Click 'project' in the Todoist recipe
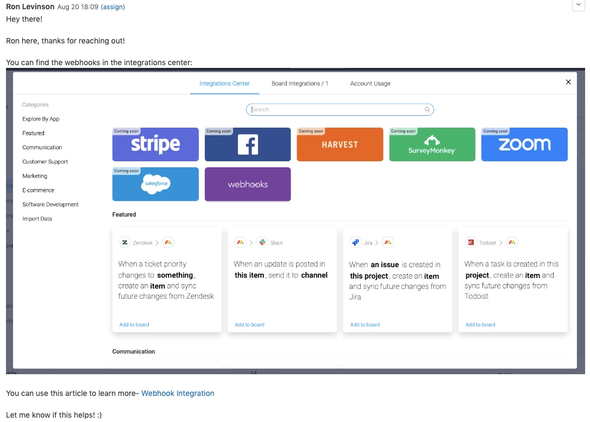The width and height of the screenshot is (590, 422). pos(477,275)
